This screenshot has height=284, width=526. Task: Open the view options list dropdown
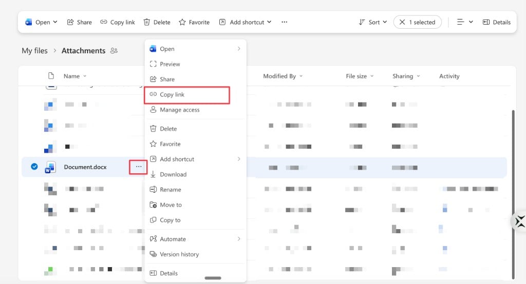[465, 22]
